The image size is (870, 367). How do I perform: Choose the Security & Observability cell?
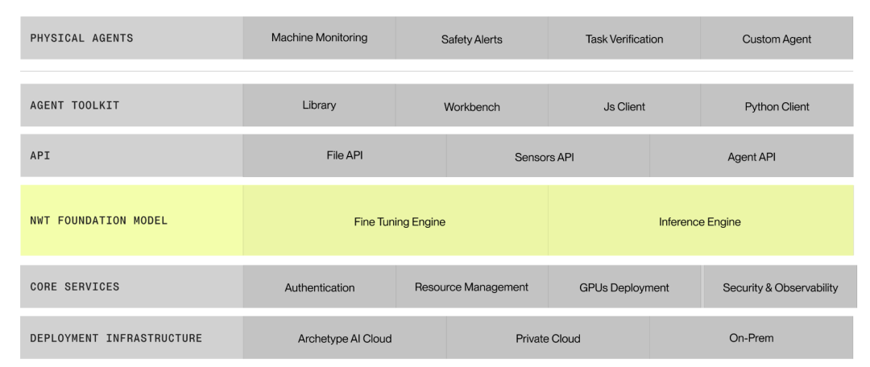(780, 287)
